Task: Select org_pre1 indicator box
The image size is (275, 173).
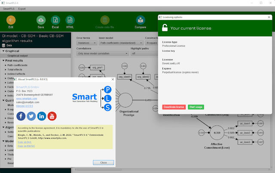Action: 98,68
